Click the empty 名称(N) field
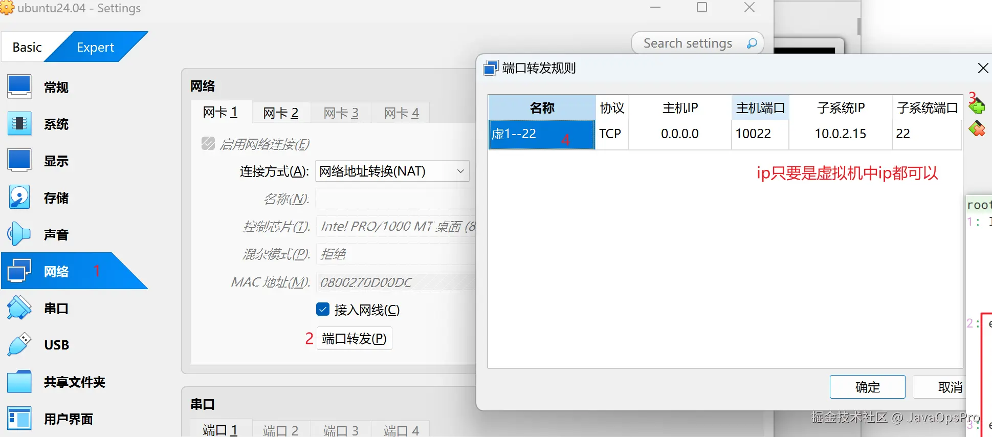This screenshot has width=992, height=437. 396,199
